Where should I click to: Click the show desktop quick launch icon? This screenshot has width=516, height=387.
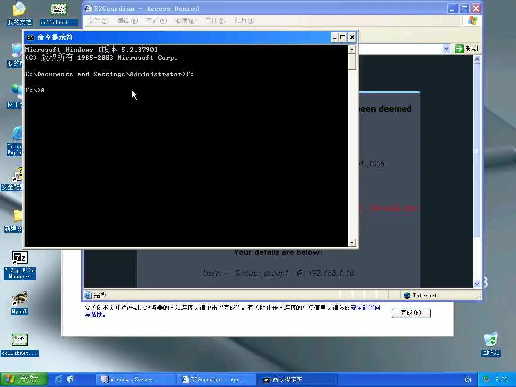70,379
